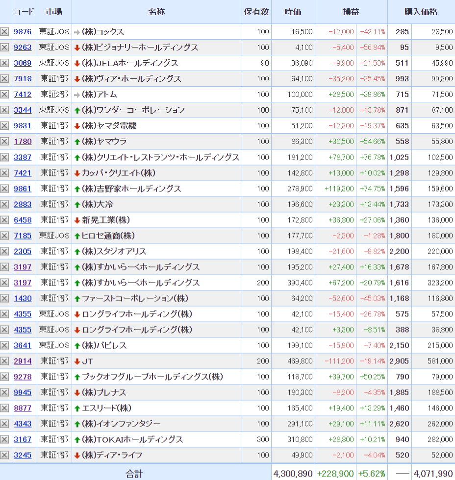Delete すかいらーく row with 100 shares
This screenshot has height=480, width=455.
(4, 267)
